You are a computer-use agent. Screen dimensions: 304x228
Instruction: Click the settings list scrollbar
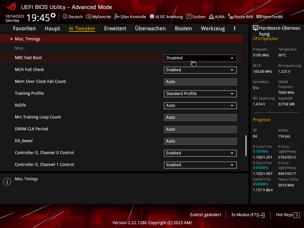point(246,145)
